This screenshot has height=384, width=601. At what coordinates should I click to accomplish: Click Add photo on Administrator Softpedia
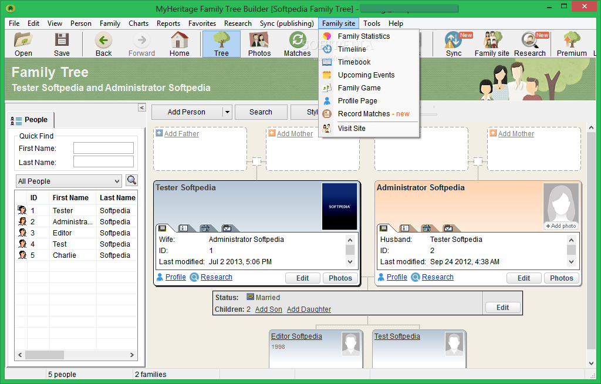[x=561, y=226]
